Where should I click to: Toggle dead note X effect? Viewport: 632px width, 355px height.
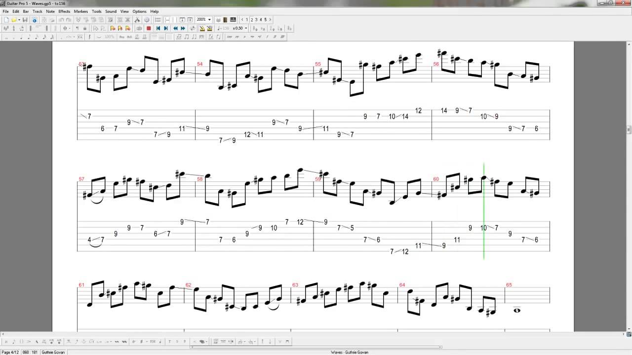(6, 341)
